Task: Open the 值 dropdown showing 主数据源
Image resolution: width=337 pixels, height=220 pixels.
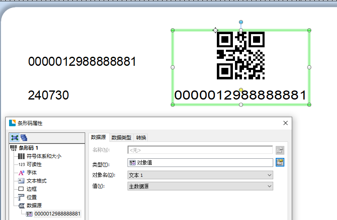Action: [200, 186]
